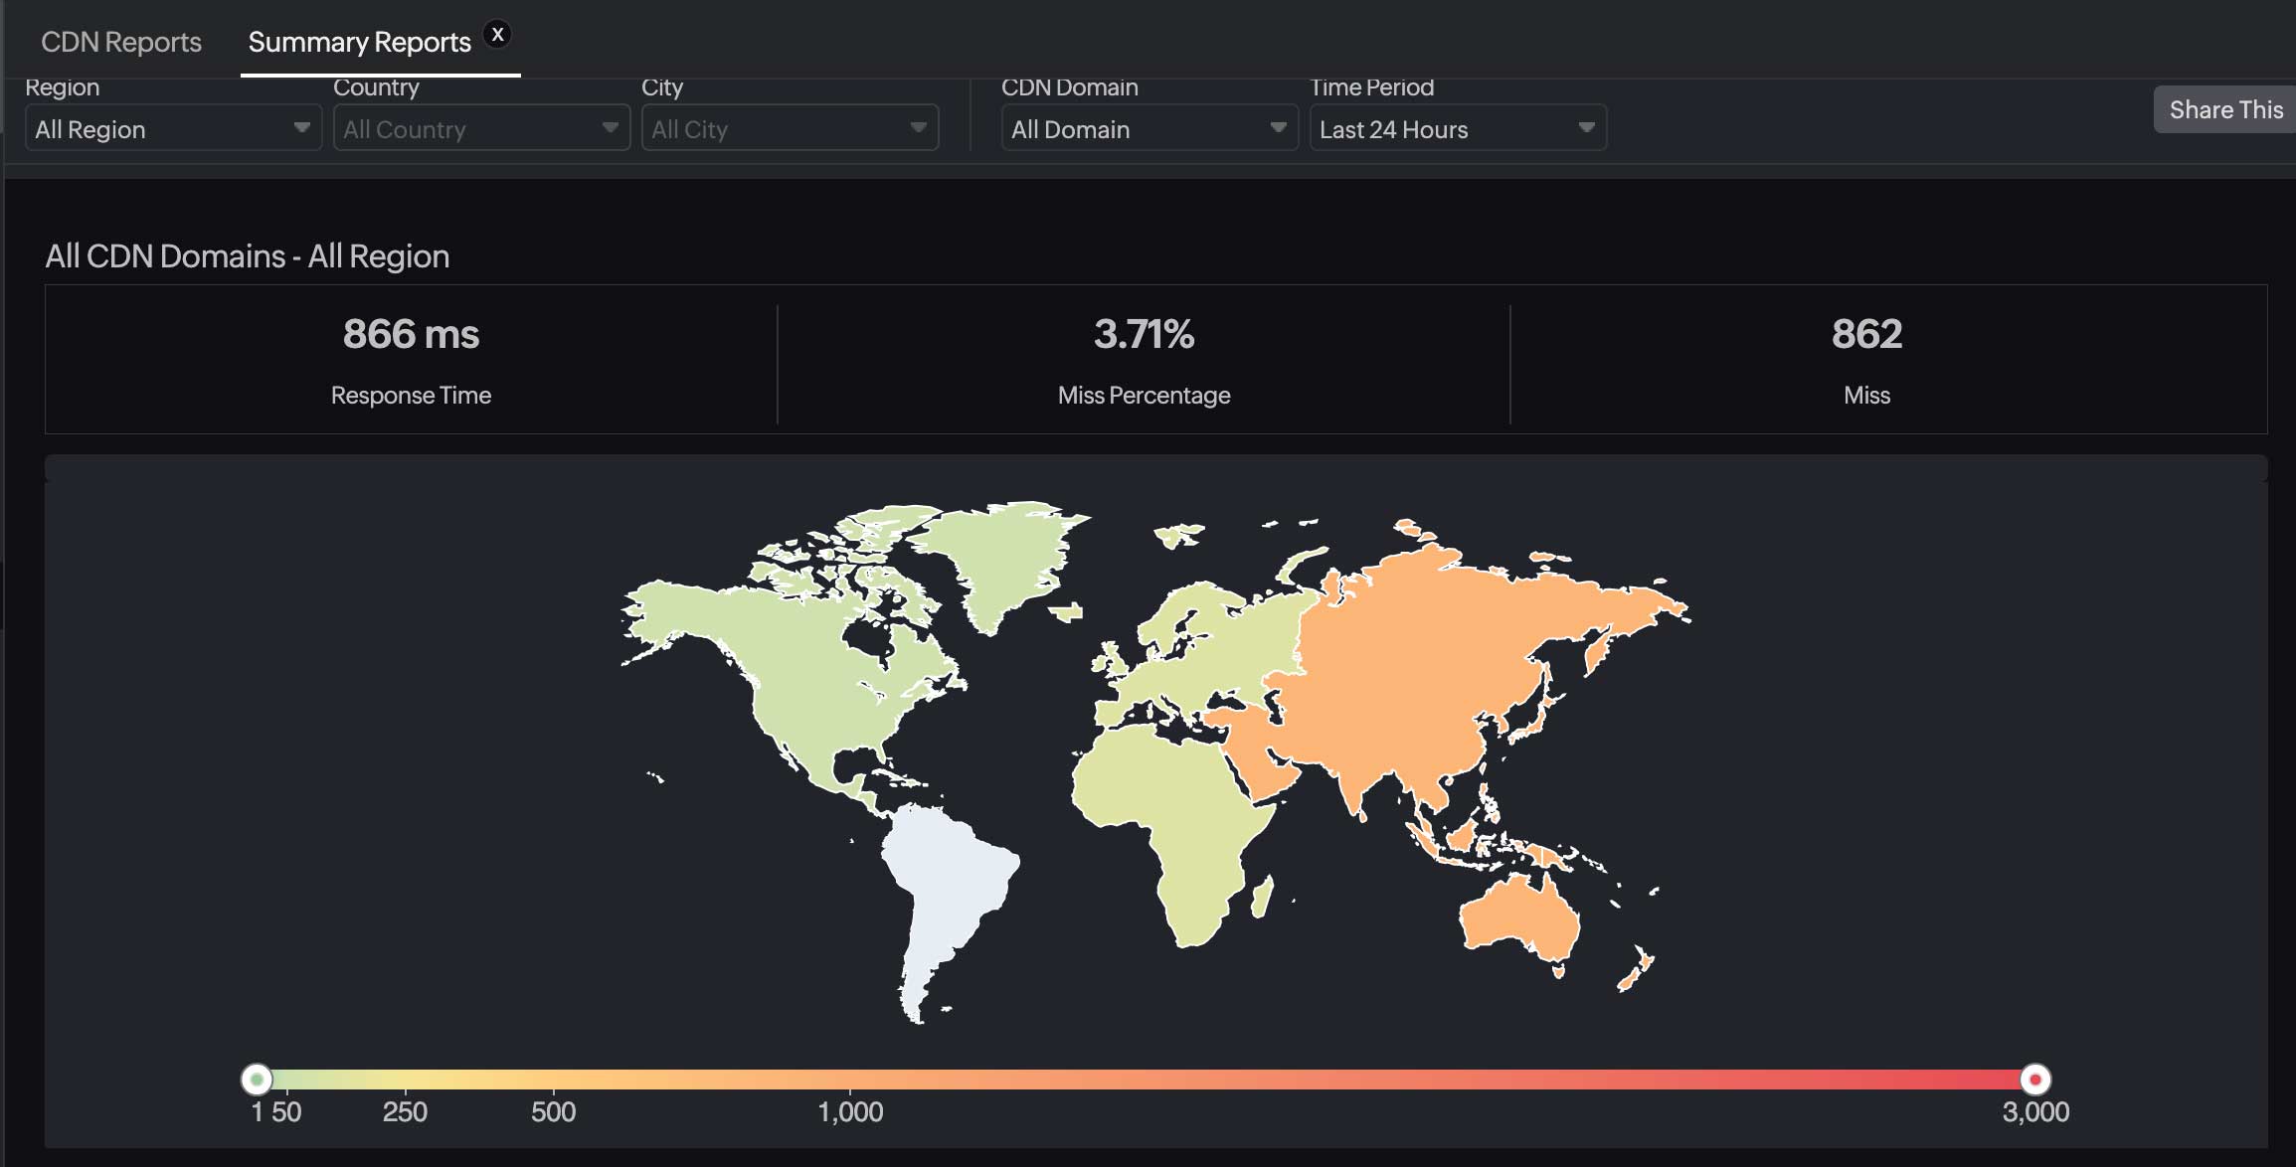Image resolution: width=2296 pixels, height=1167 pixels.
Task: Click the City dropdown arrow icon
Action: tap(918, 128)
